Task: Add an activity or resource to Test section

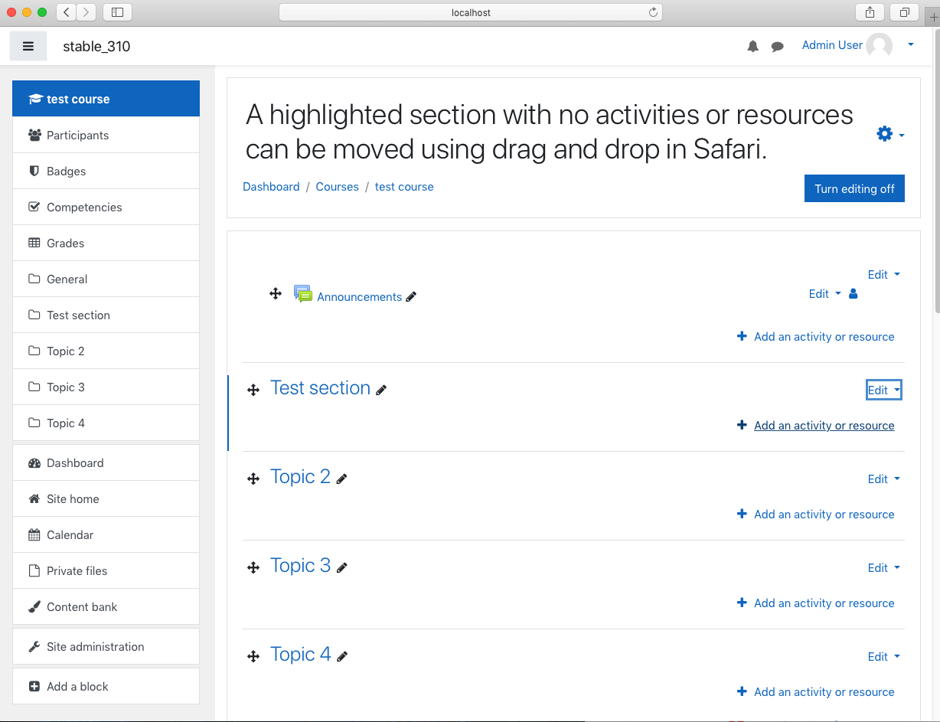Action: pos(816,426)
